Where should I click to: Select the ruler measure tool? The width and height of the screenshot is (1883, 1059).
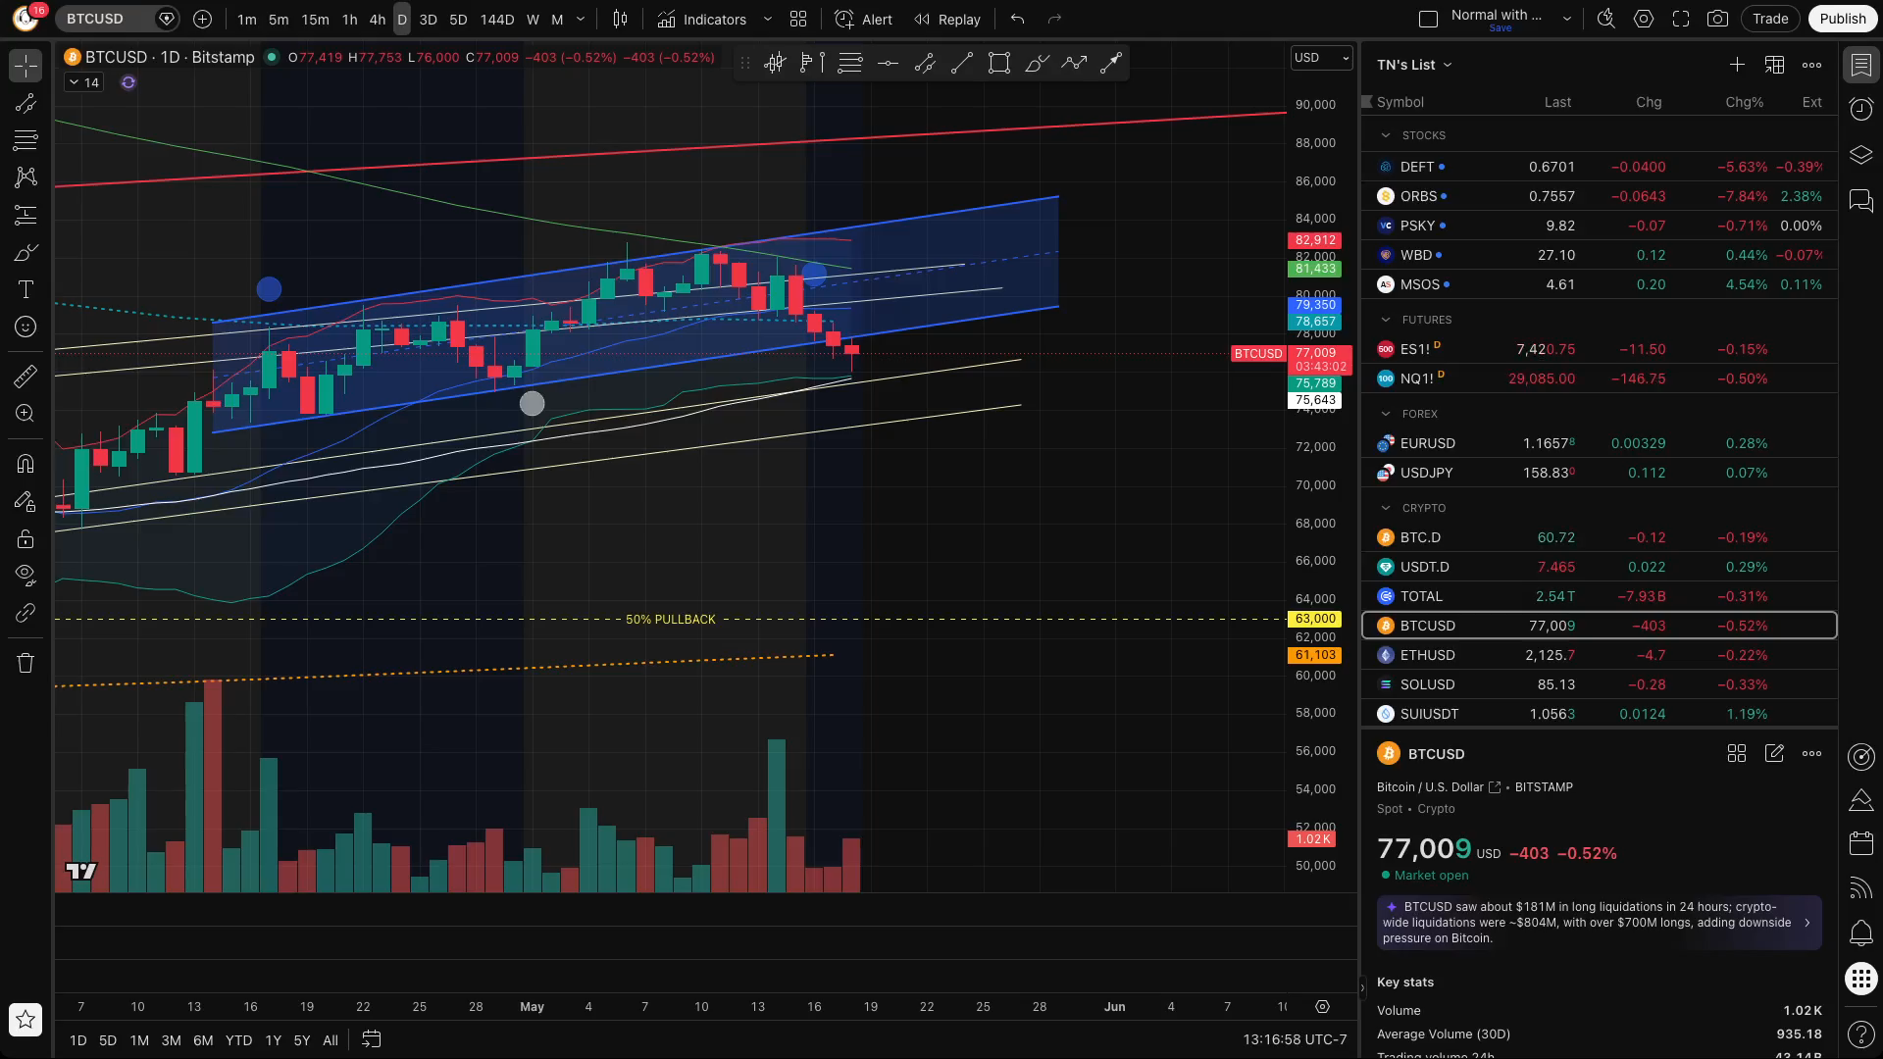25,376
